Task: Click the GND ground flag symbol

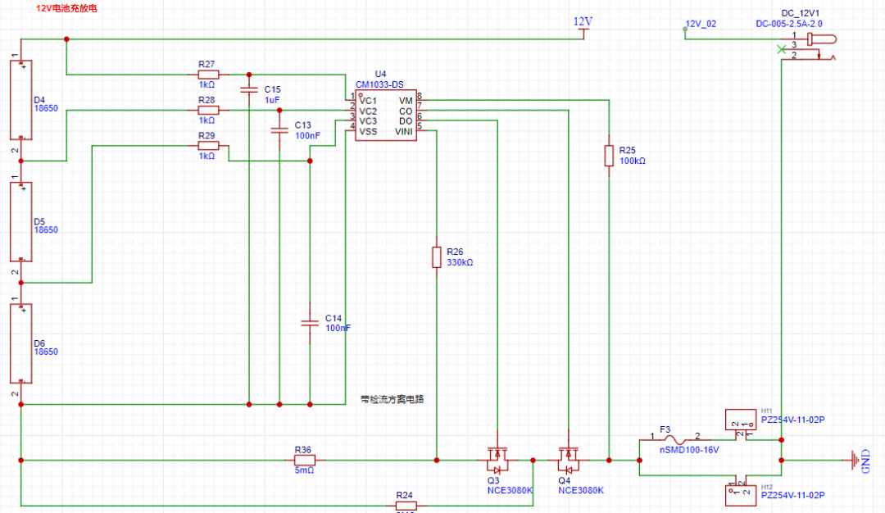Action: coord(855,459)
